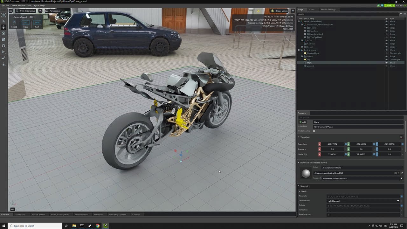
Task: Collapse the World (defaultPrim) tree node
Action: click(299, 21)
